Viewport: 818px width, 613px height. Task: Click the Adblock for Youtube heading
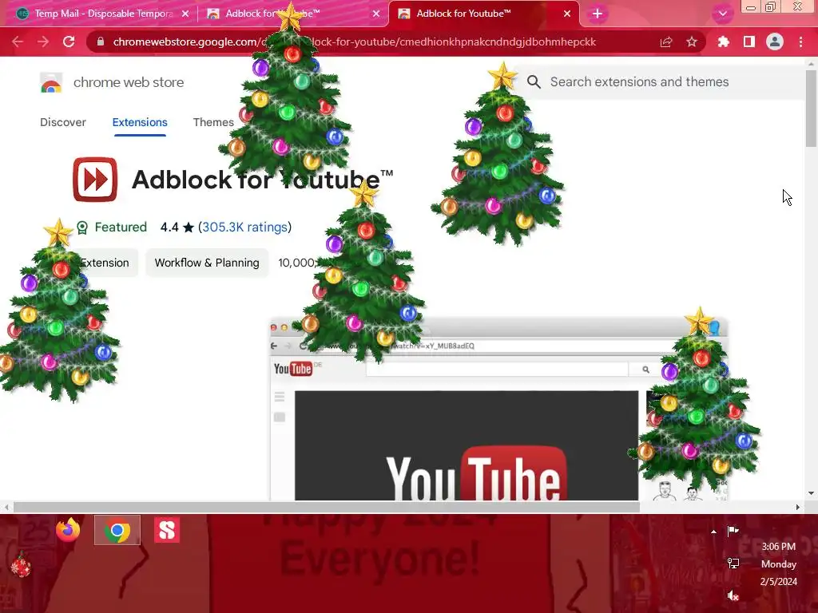click(x=262, y=180)
